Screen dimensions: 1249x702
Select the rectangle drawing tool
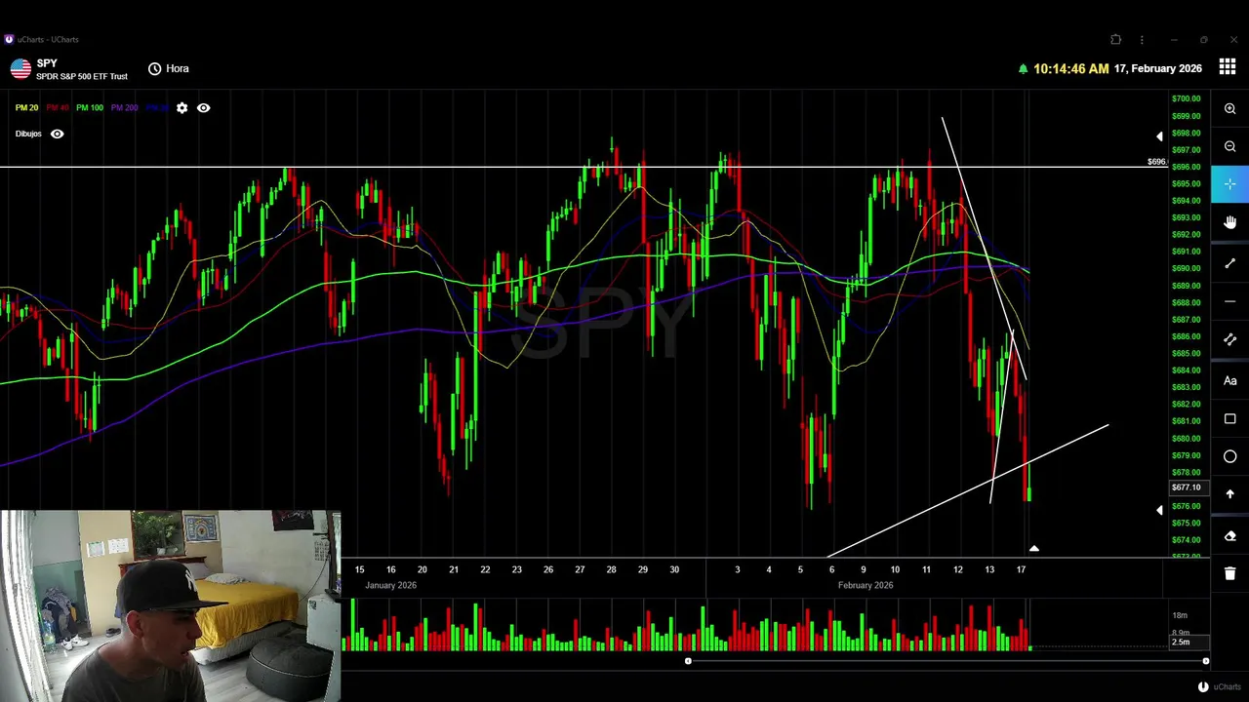[x=1229, y=419]
